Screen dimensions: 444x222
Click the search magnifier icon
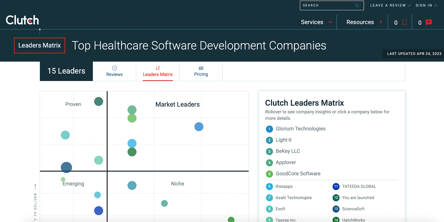pos(357,5)
